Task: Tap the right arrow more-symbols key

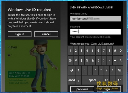Action: 72,70
